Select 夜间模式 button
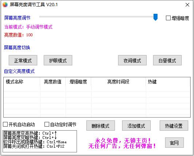This screenshot has width=194, height=156. (x=132, y=60)
